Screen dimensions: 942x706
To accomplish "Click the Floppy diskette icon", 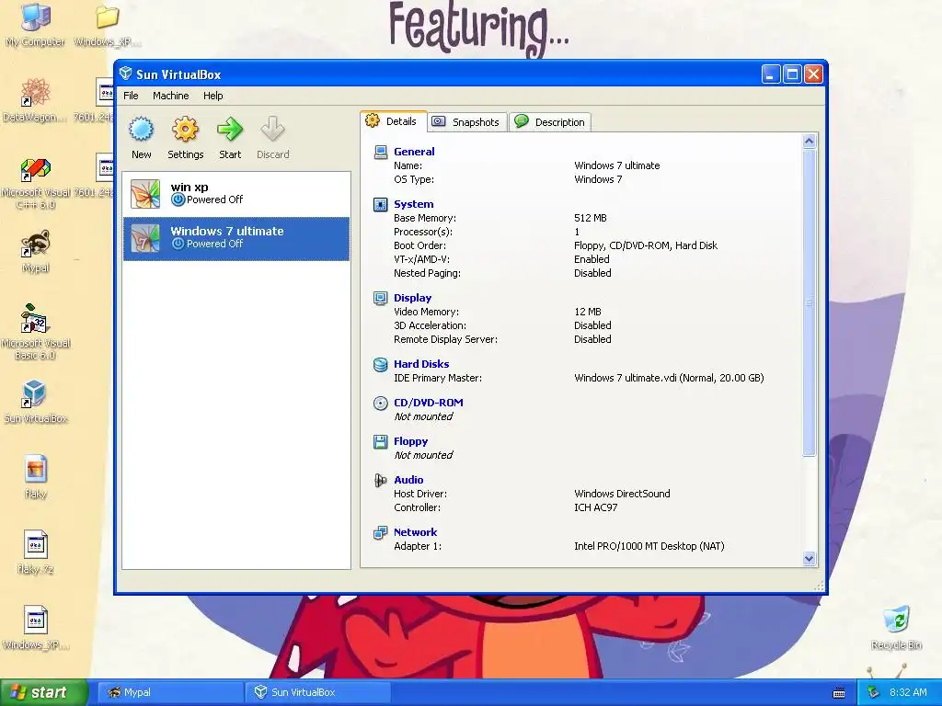I will pyautogui.click(x=380, y=442).
